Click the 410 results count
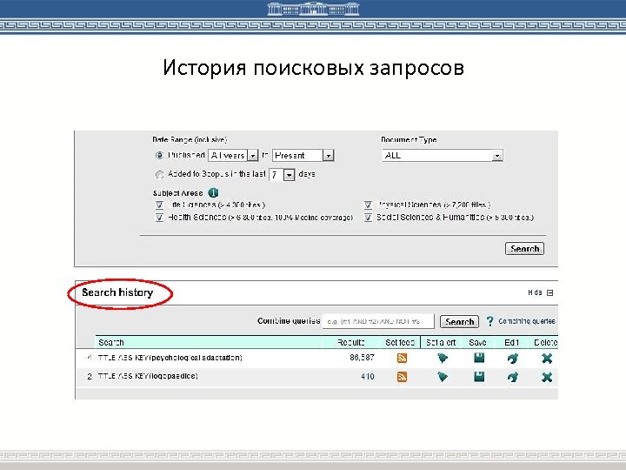Screen dimensions: 626x470 [367, 377]
